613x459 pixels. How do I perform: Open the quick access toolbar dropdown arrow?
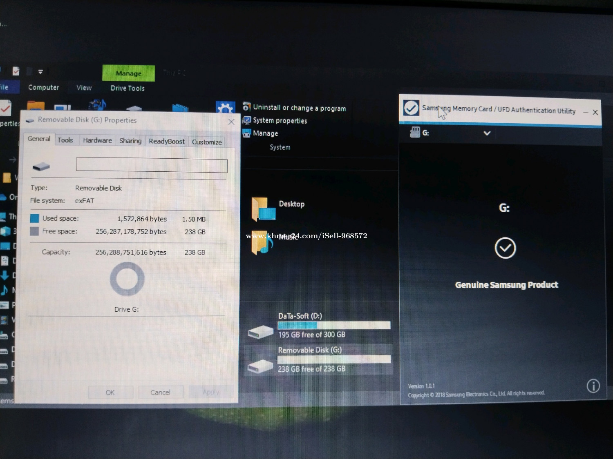(40, 72)
